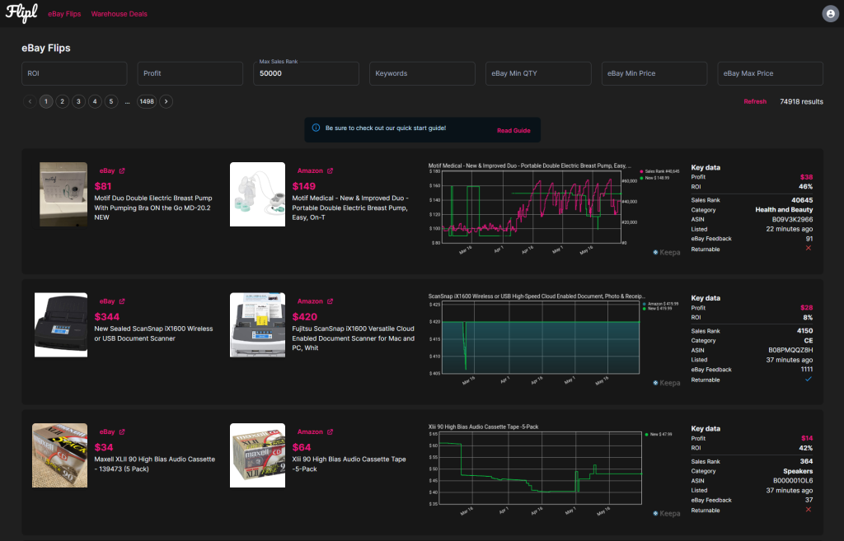Click the Fujitsu ScanSnap Amazon product thumbnail

(257, 324)
